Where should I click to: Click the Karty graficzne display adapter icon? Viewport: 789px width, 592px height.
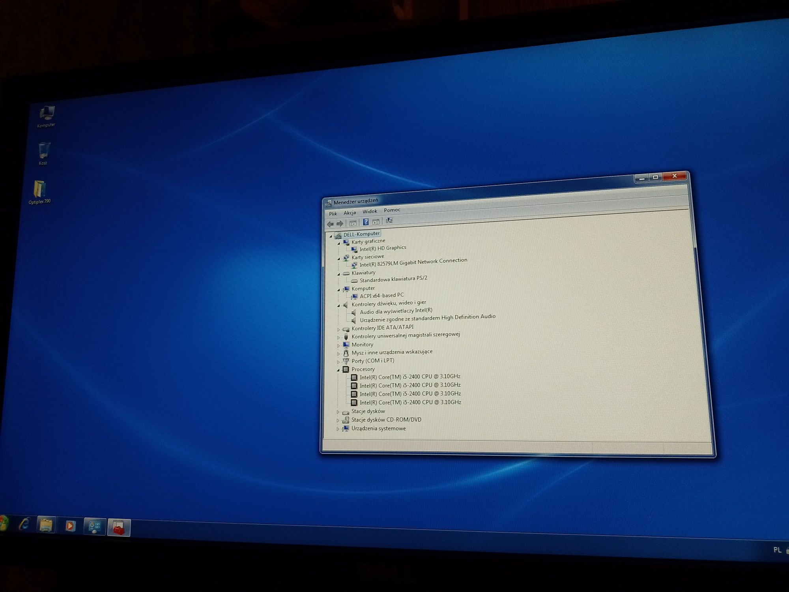(346, 242)
